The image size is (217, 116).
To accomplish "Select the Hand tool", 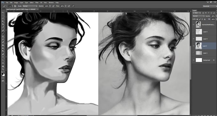I will tap(3, 66).
